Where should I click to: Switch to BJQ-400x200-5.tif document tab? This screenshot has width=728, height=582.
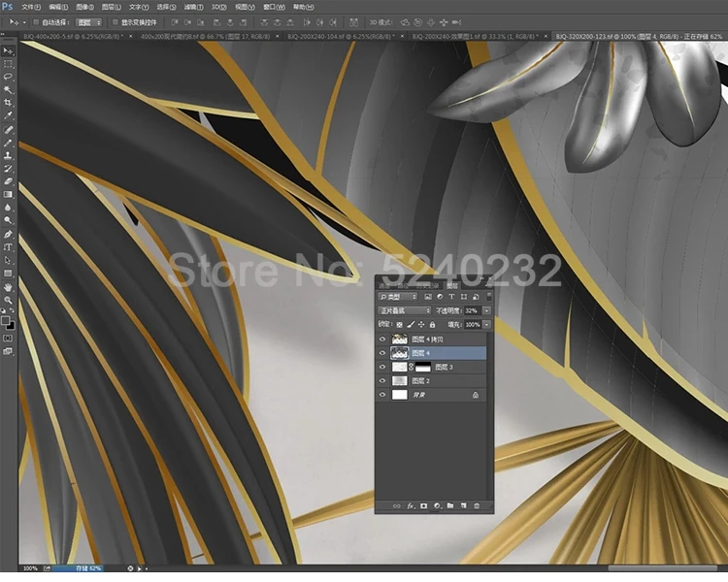(73, 36)
